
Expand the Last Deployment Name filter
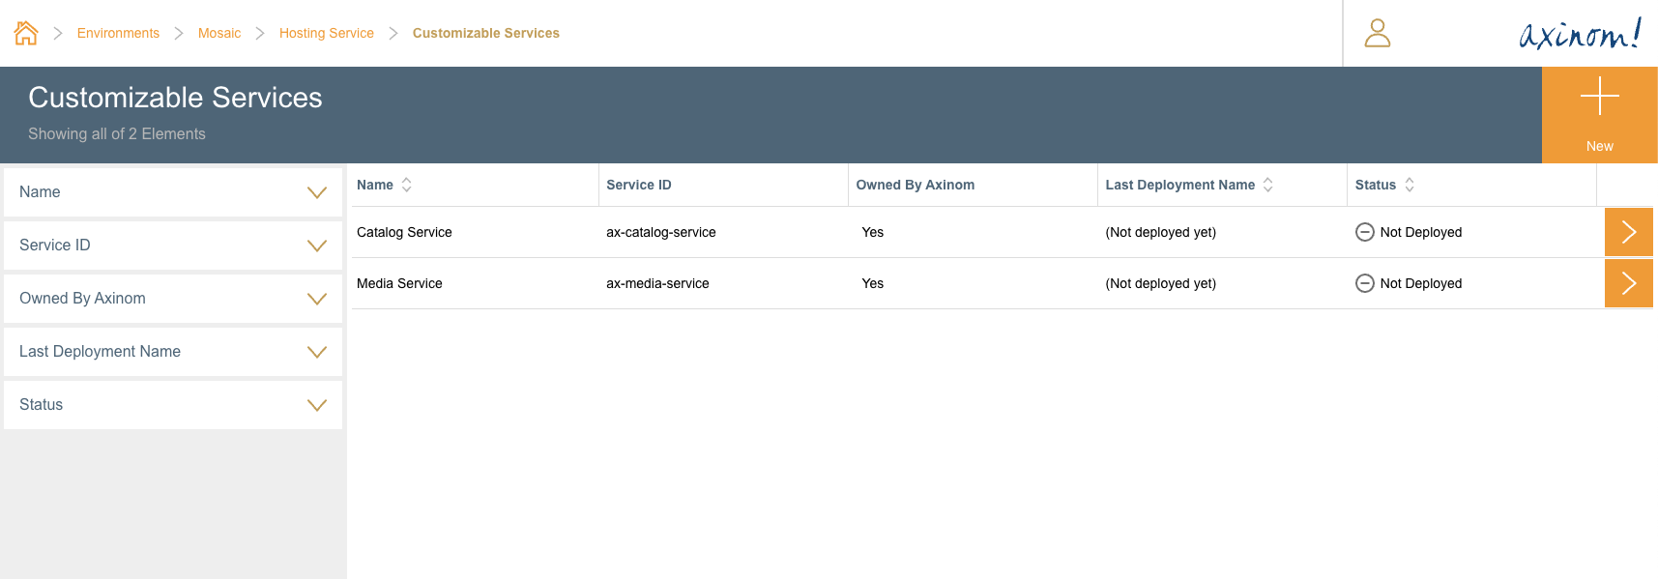316,352
